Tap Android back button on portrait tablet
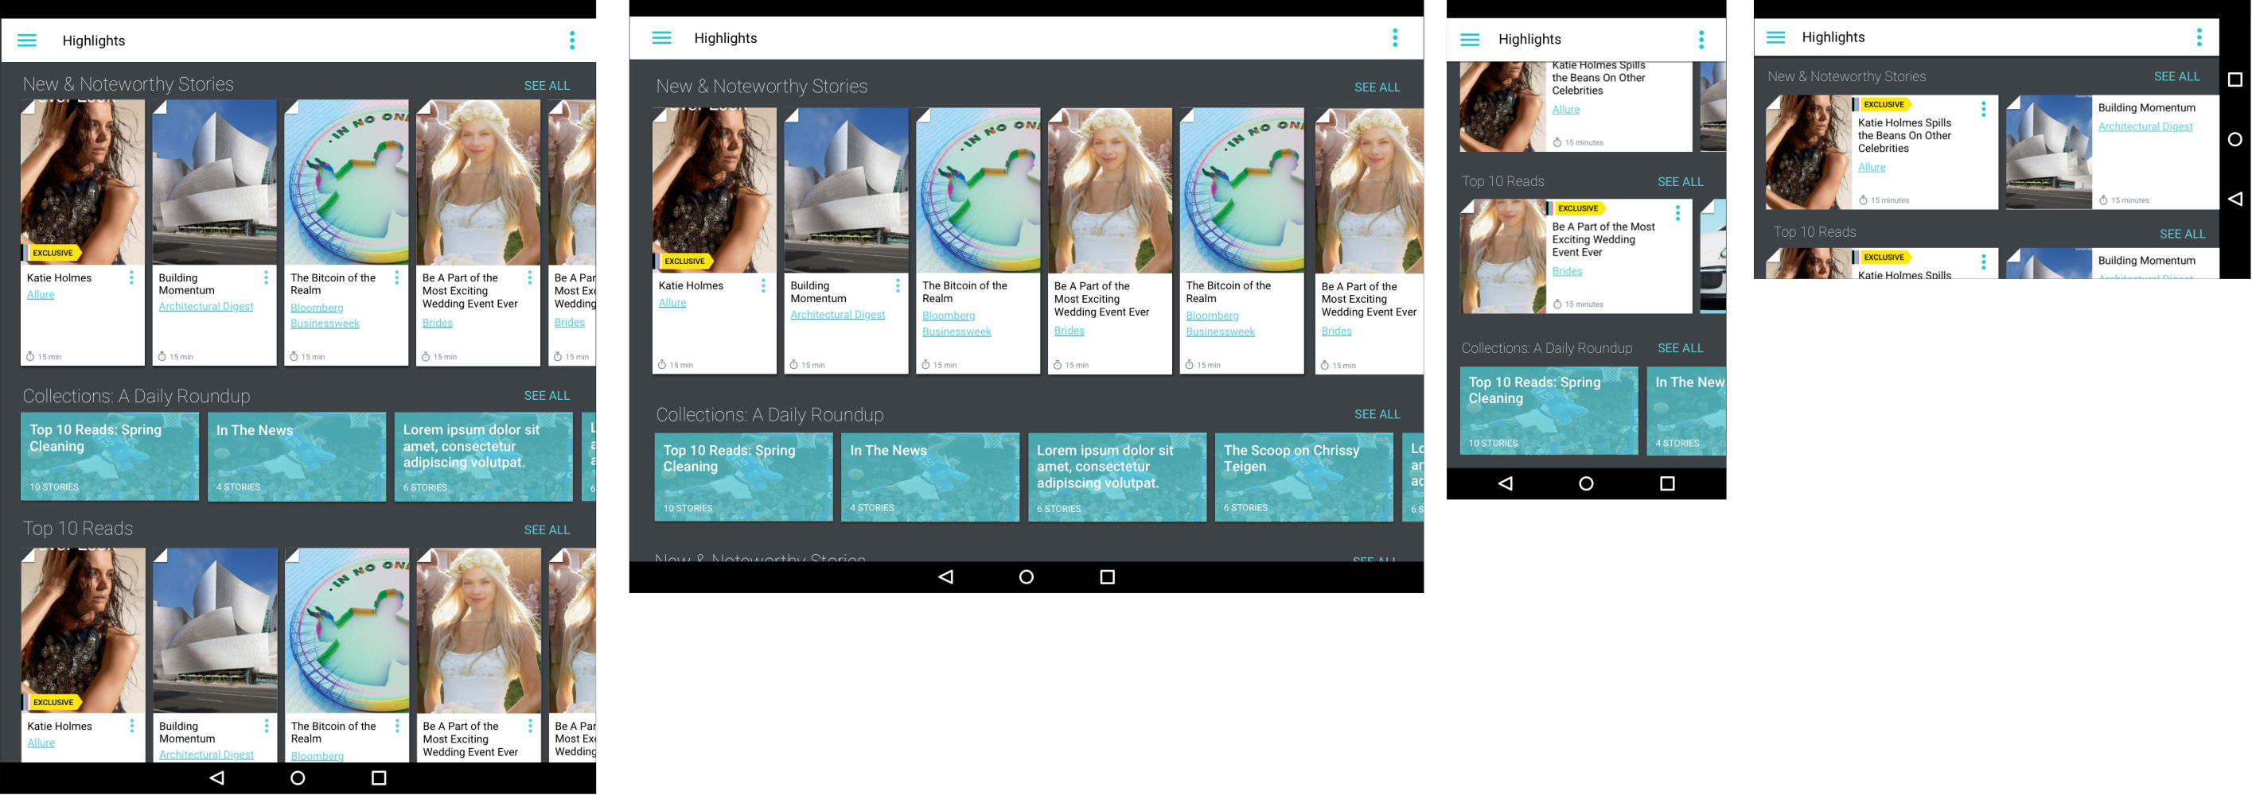2252x795 pixels. coord(216,778)
